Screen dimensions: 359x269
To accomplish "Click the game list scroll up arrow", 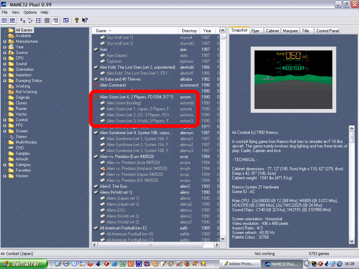I will tap(223, 30).
